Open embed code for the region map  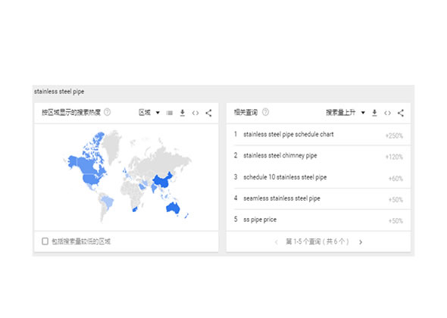(195, 113)
